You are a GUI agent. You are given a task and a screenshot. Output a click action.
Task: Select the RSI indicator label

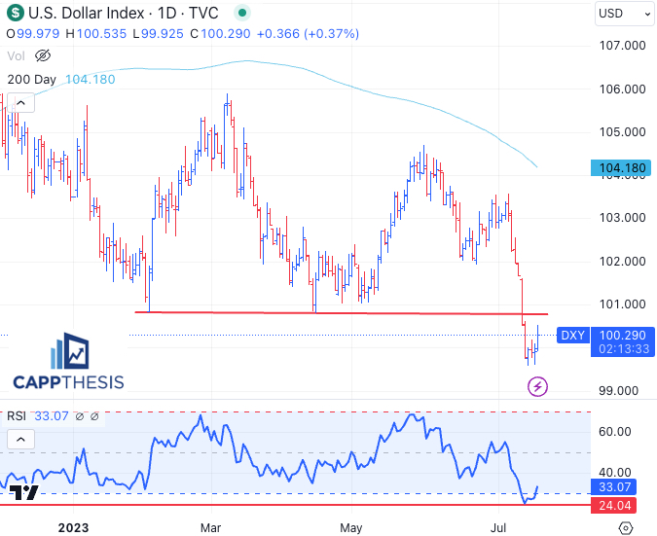click(x=17, y=416)
